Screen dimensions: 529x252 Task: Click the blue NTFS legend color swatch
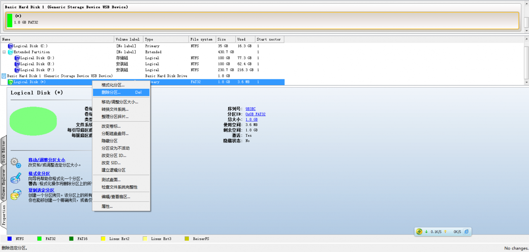click(10, 239)
